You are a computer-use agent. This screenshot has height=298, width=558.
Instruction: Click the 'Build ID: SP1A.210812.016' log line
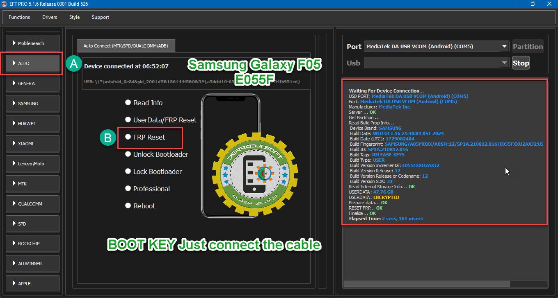pyautogui.click(x=379, y=149)
